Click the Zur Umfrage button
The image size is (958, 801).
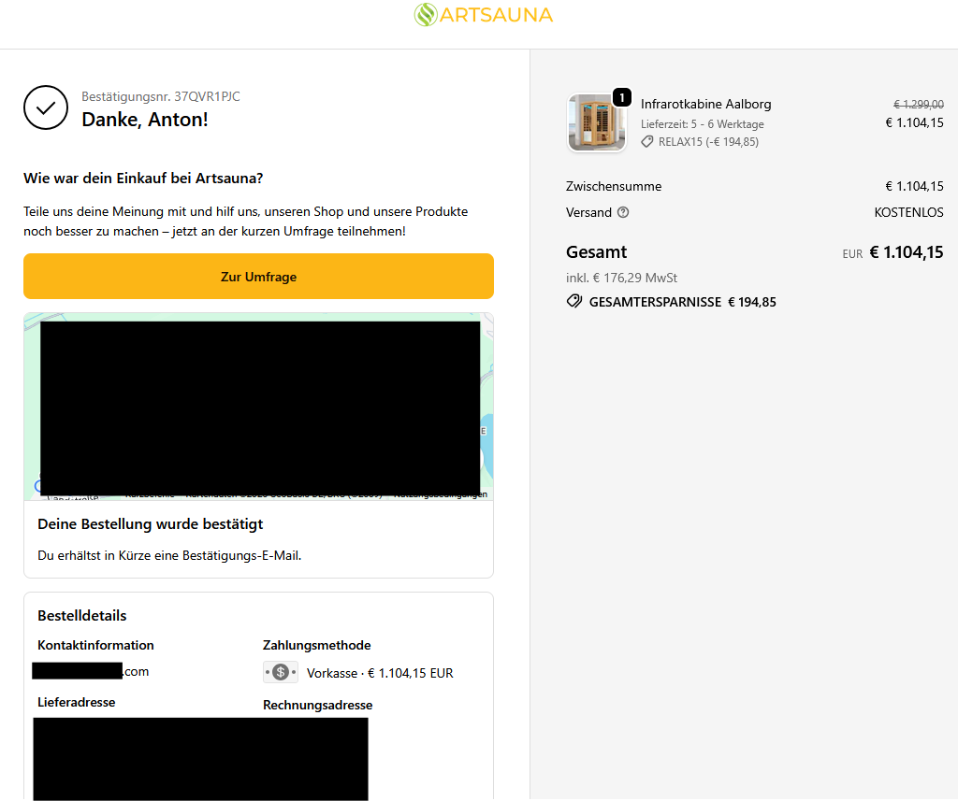(258, 277)
